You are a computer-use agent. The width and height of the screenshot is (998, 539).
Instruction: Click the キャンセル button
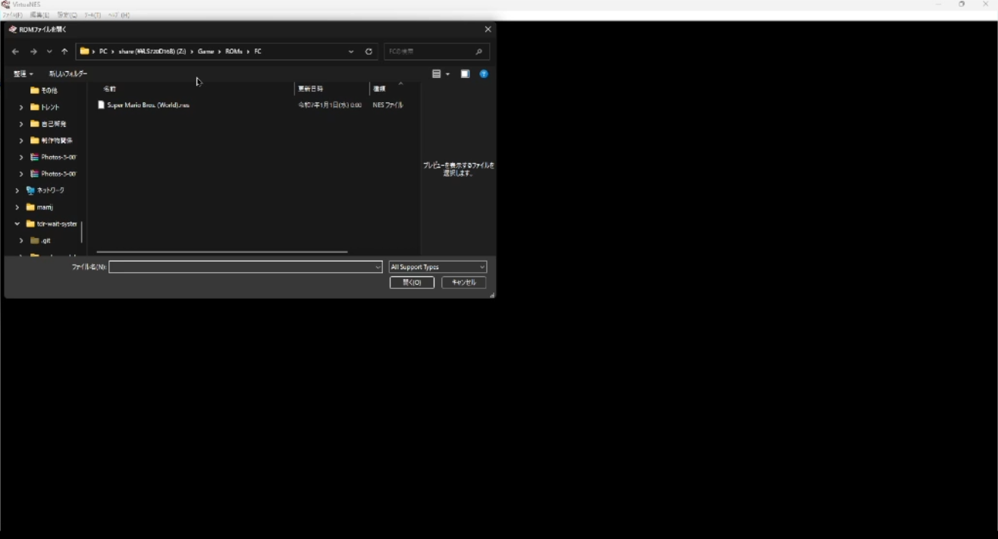pos(463,282)
